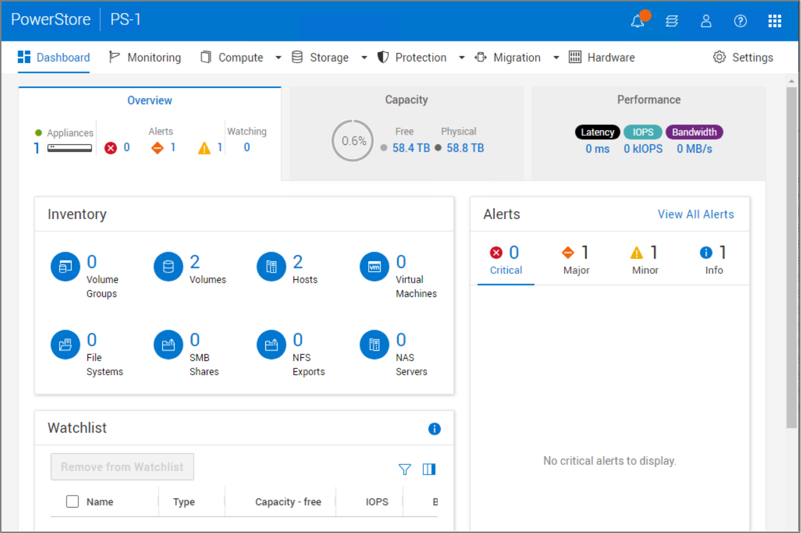Click the PowerStore logo text
The height and width of the screenshot is (533, 801).
tap(51, 19)
